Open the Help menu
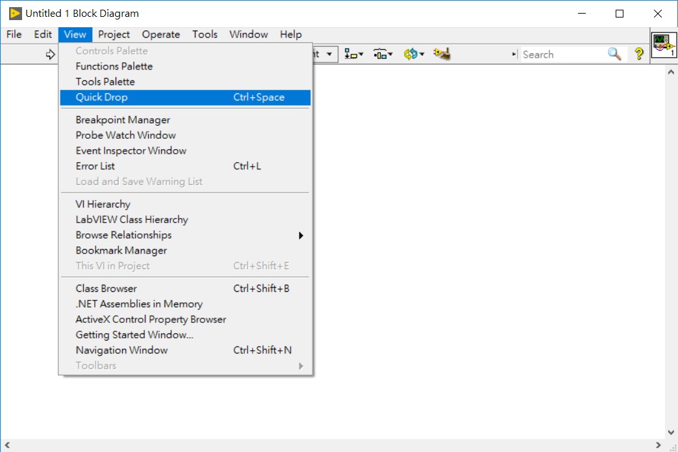Viewport: 678px width, 452px height. point(290,34)
